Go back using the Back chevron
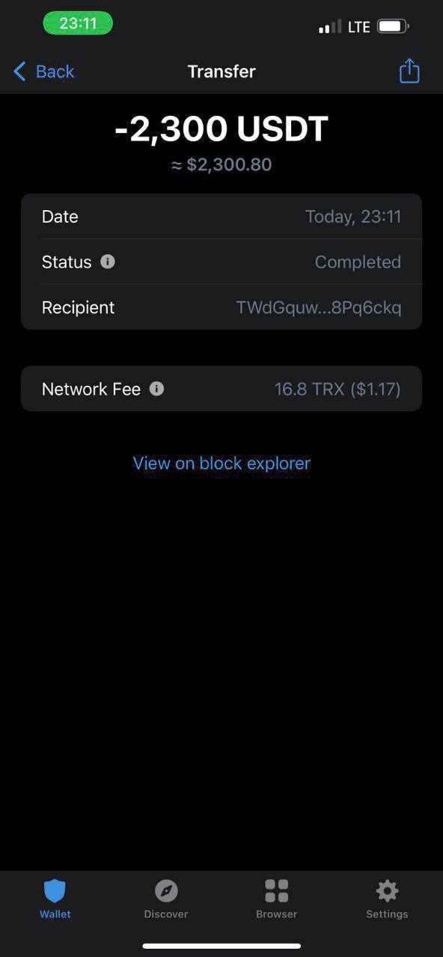Viewport: 443px width, 957px height. click(x=19, y=72)
